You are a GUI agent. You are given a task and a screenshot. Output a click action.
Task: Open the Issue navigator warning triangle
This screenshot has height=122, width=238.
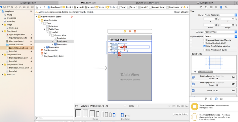(17, 7)
